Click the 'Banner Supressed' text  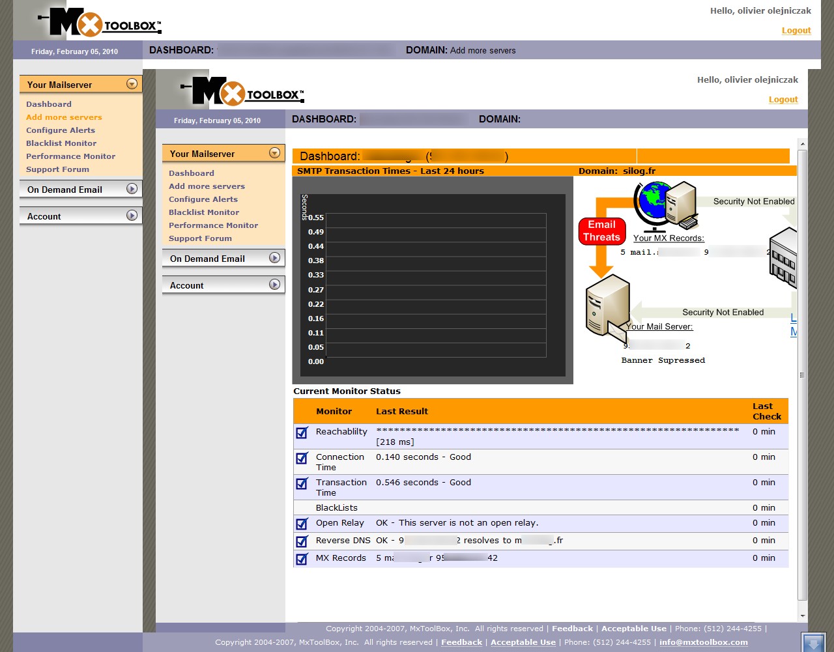[663, 360]
